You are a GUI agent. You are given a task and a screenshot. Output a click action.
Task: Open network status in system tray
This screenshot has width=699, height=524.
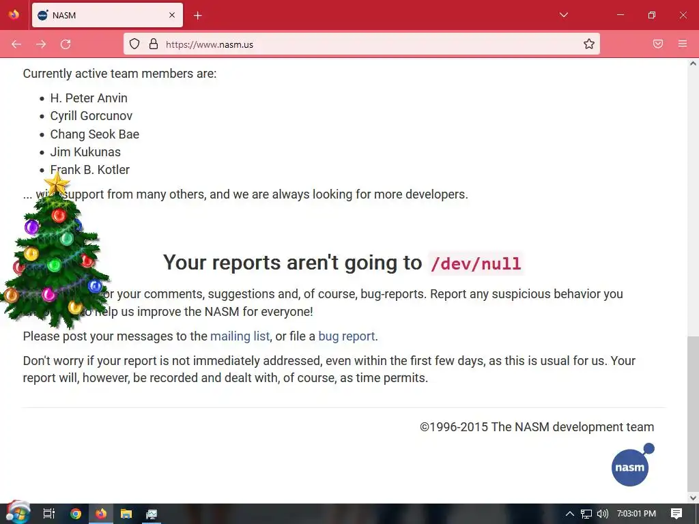pyautogui.click(x=586, y=514)
